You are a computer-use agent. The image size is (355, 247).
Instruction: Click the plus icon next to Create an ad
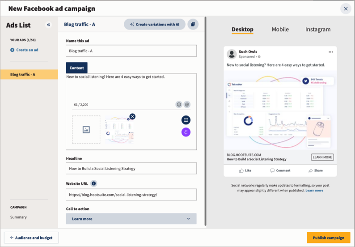12,50
